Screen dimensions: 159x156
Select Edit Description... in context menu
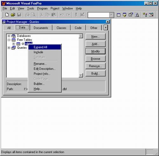tap(45, 69)
